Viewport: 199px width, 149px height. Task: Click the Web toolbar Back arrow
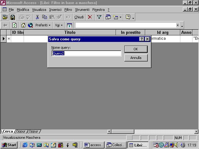[x=5, y=25]
